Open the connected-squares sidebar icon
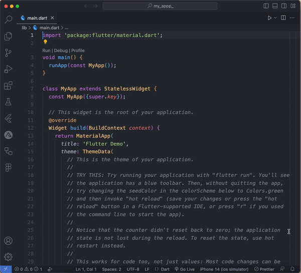Image resolution: width=301 pixels, height=273 pixels. 8,151
